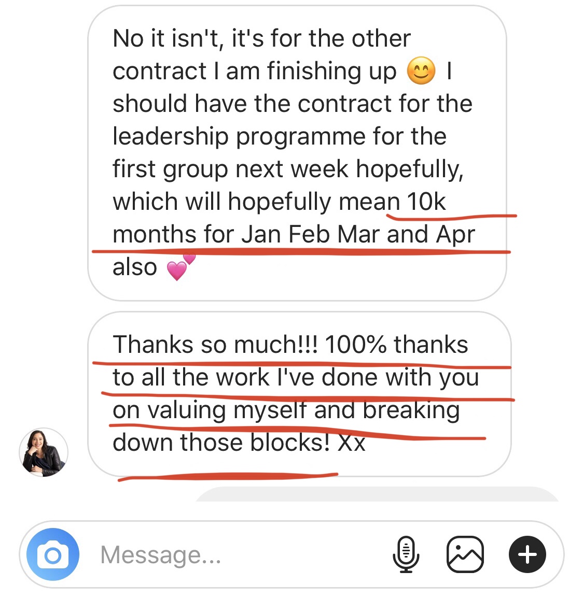Click the "Xx" sign-off text
Viewport: 583px width, 600px height.
pyautogui.click(x=351, y=443)
